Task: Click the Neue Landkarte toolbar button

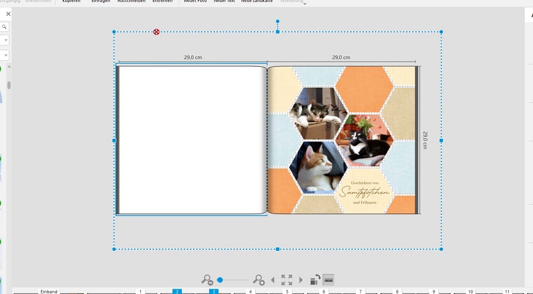Action: 257,1
